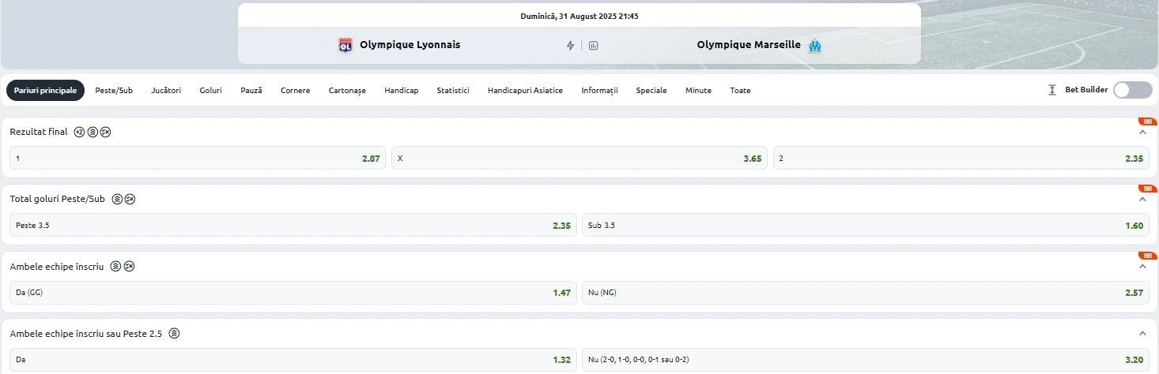The width and height of the screenshot is (1159, 374).
Task: Click the cashout badge next to Total goluri Peste/Sub
Action: (130, 199)
